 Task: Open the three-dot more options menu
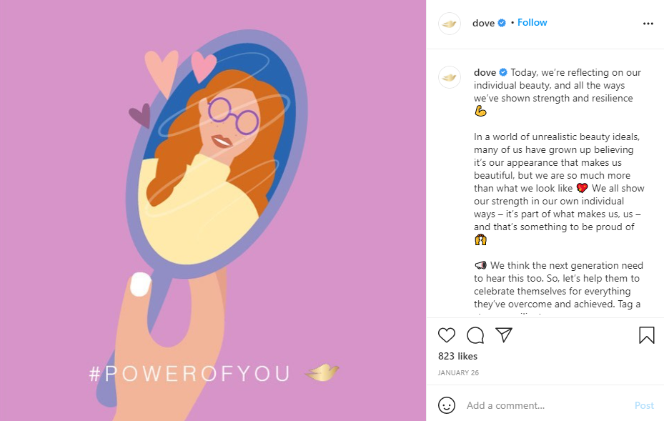pos(648,24)
